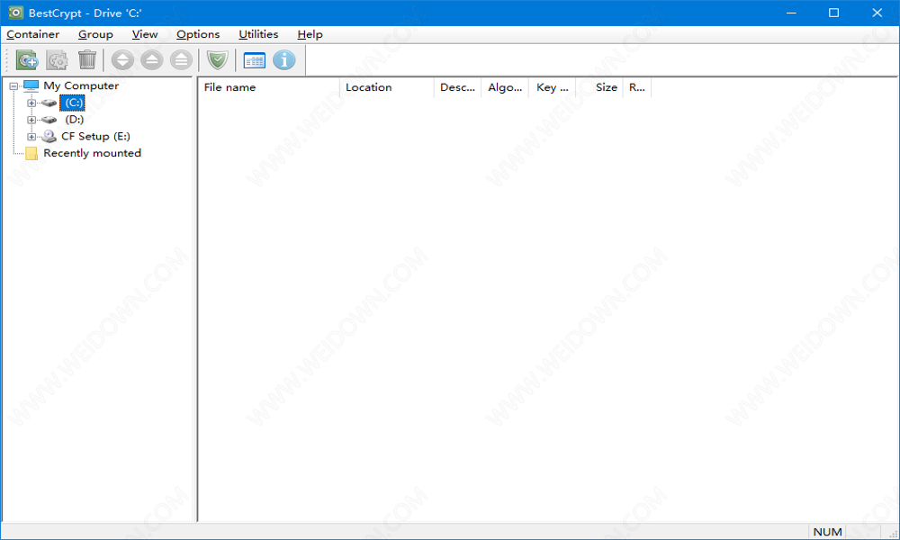Viewport: 900px width, 540px height.
Task: Open the Options menu
Action: pyautogui.click(x=198, y=34)
